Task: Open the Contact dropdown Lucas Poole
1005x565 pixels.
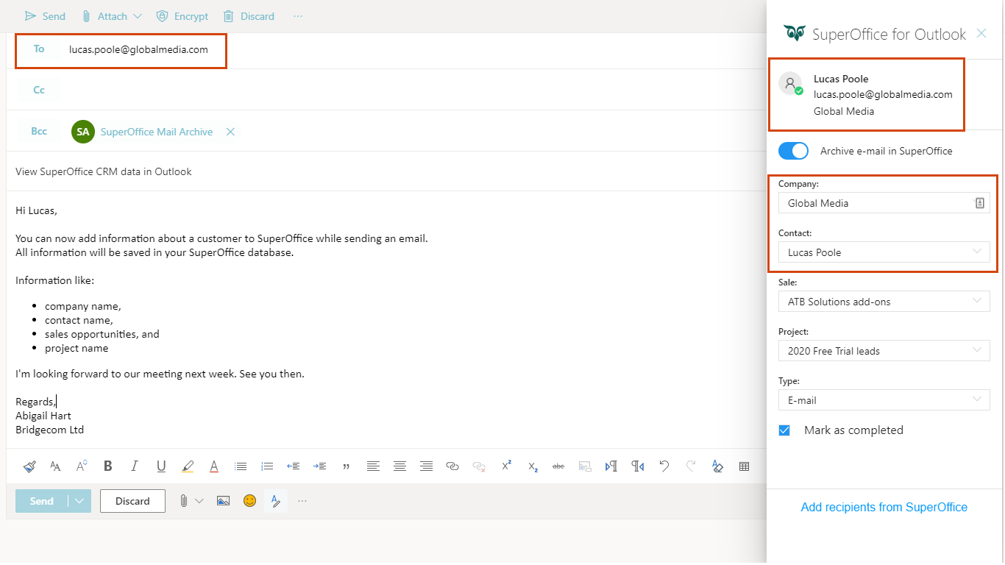Action: click(884, 252)
